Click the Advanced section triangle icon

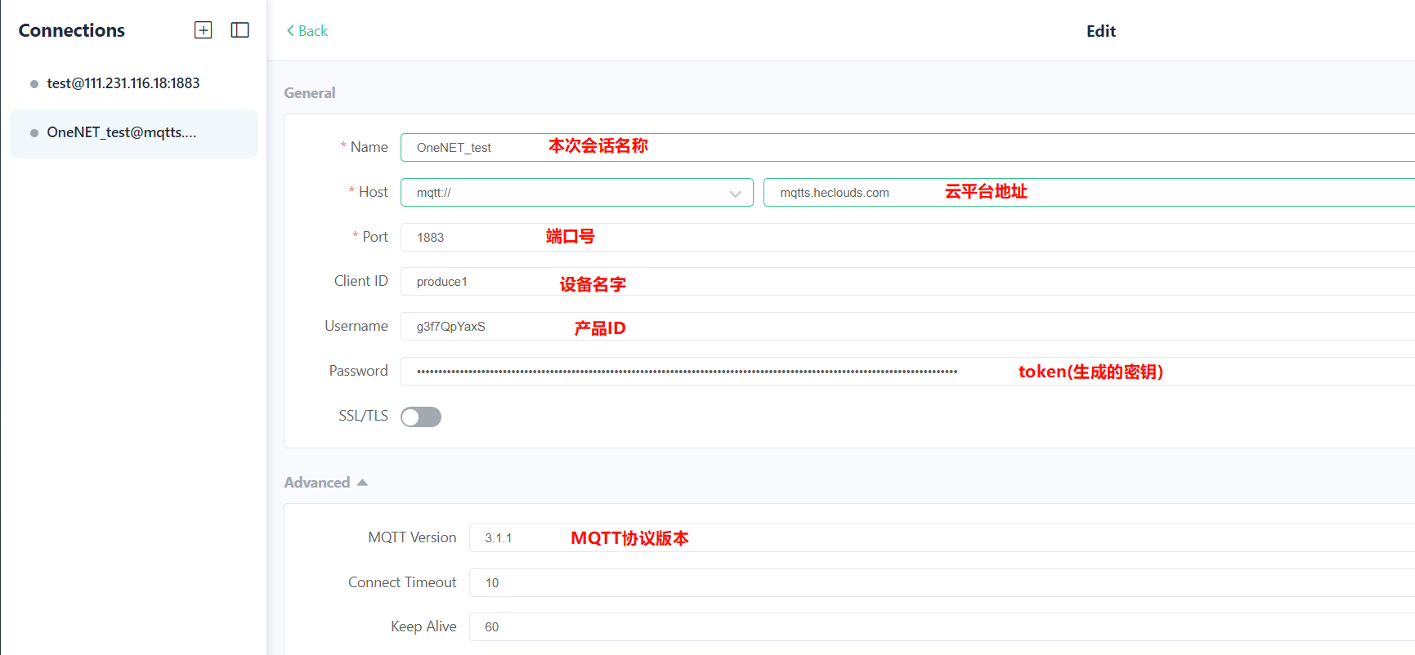362,483
